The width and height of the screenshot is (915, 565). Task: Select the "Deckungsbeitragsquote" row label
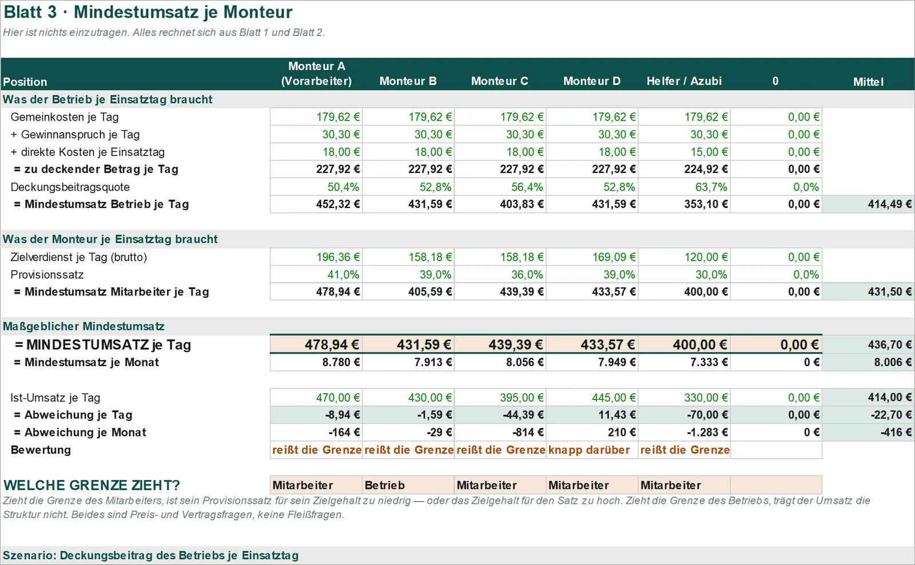pos(70,187)
